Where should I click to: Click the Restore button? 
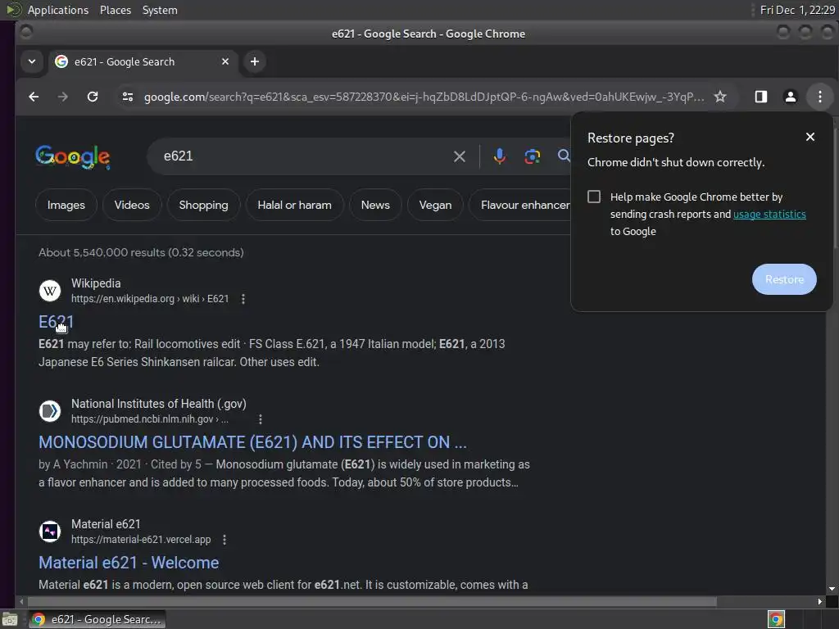[x=784, y=279]
